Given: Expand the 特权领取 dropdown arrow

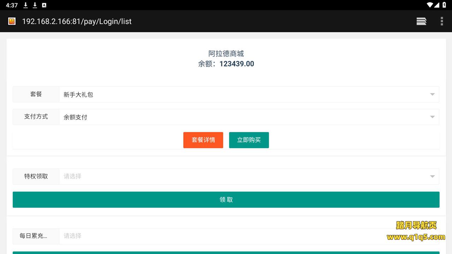Looking at the screenshot, I should click(432, 176).
